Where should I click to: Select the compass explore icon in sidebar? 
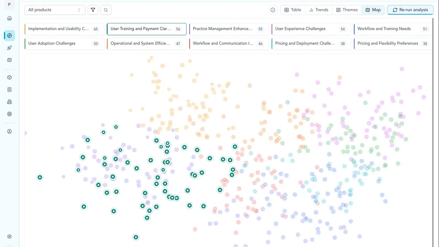(x=10, y=35)
